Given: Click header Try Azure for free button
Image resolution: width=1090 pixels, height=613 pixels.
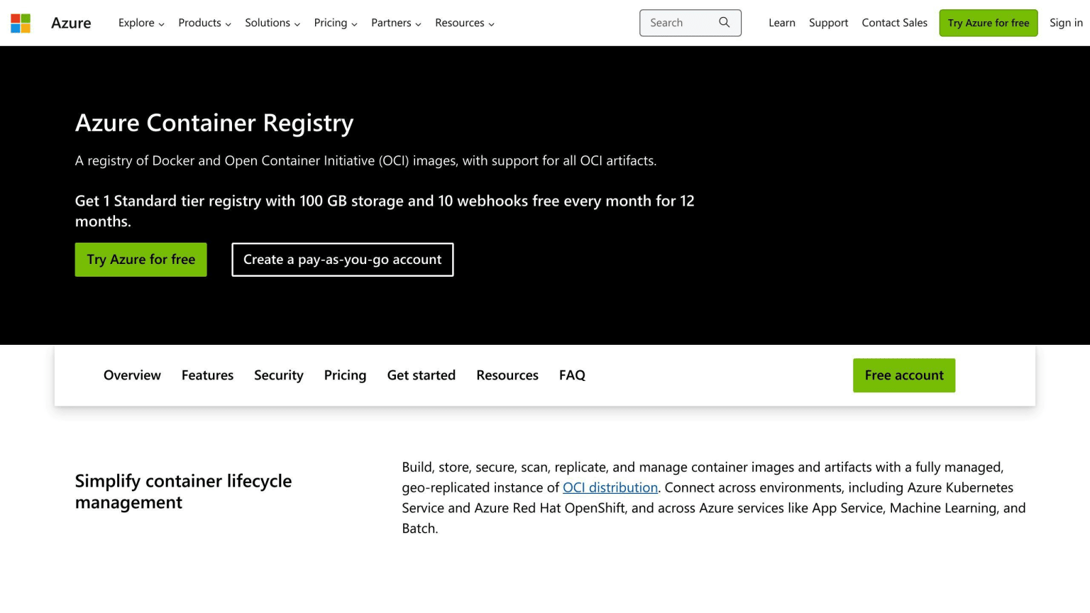Looking at the screenshot, I should pyautogui.click(x=989, y=23).
